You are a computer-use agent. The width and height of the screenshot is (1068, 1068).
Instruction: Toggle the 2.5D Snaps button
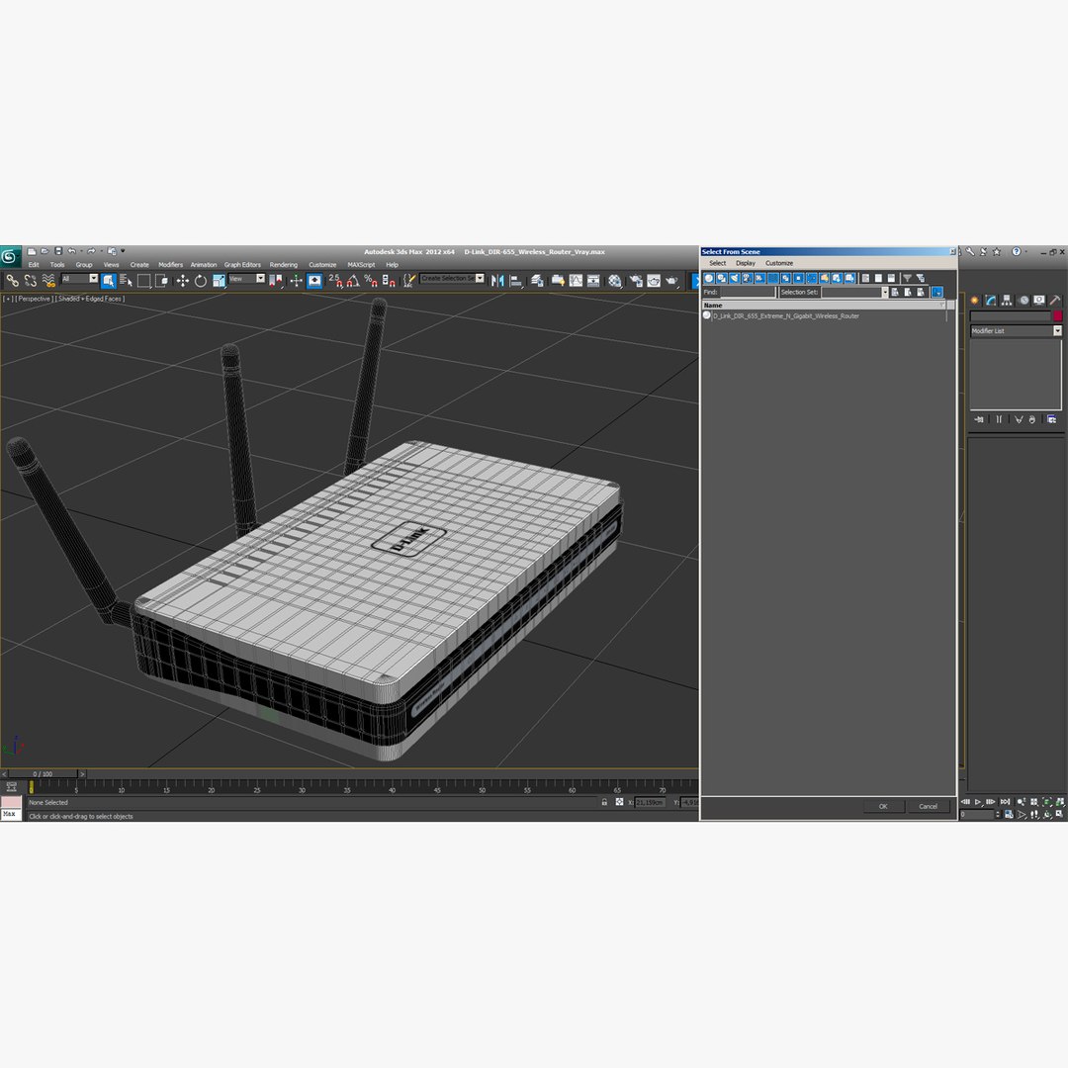pyautogui.click(x=336, y=281)
